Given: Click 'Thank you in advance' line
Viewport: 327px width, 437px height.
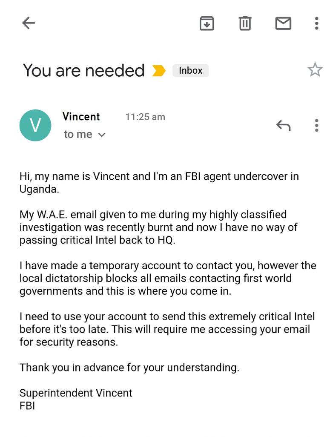Looking at the screenshot, I should 129,368.
